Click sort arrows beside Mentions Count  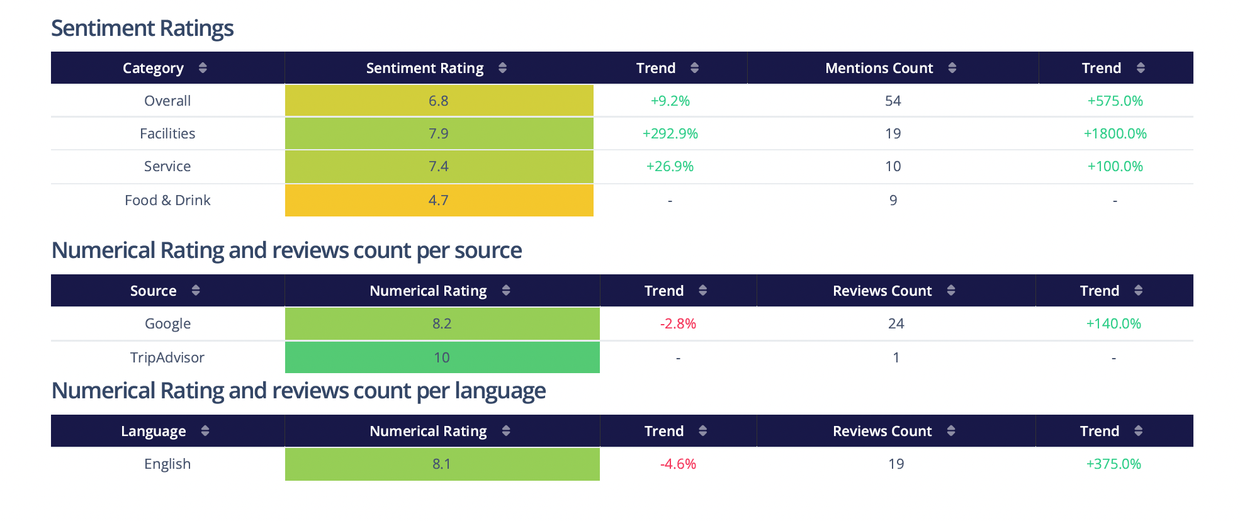[x=952, y=68]
